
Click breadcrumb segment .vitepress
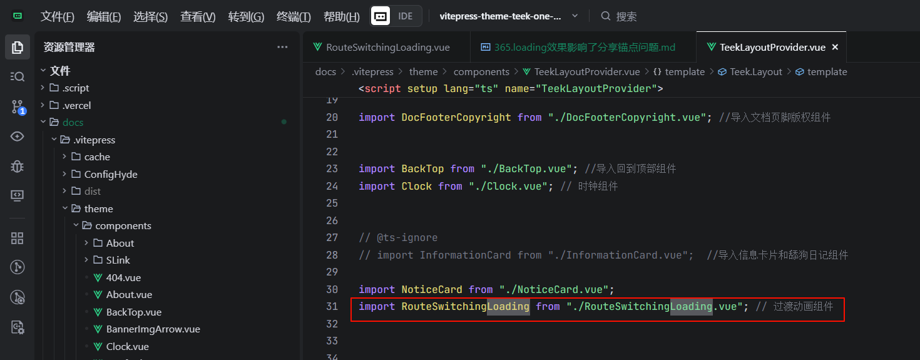tap(372, 71)
